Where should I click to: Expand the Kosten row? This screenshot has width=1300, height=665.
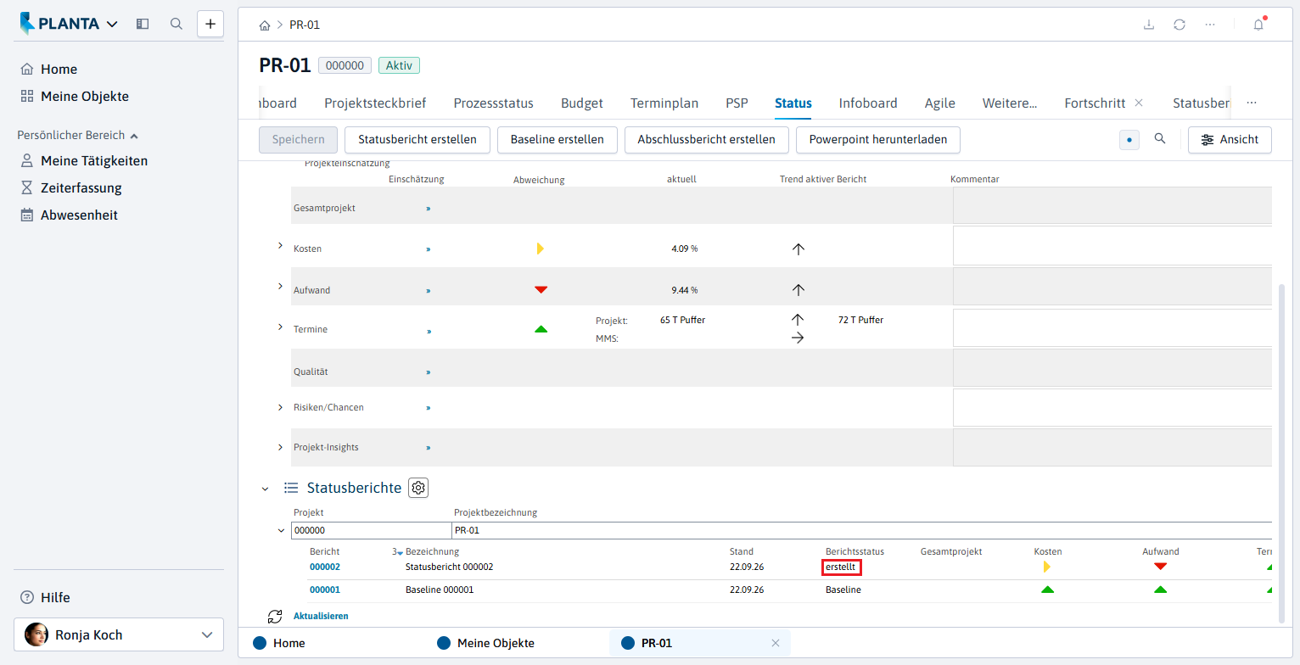click(x=281, y=246)
